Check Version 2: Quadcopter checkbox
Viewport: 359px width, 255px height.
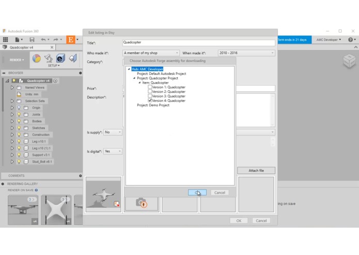pyautogui.click(x=150, y=91)
